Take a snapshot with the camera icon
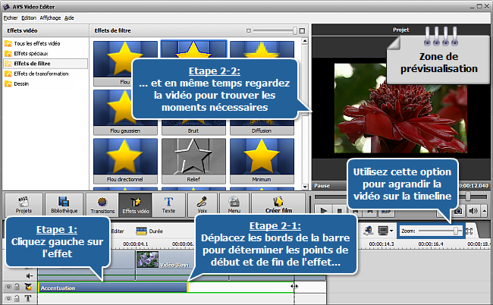The image size is (493, 305). (458, 211)
